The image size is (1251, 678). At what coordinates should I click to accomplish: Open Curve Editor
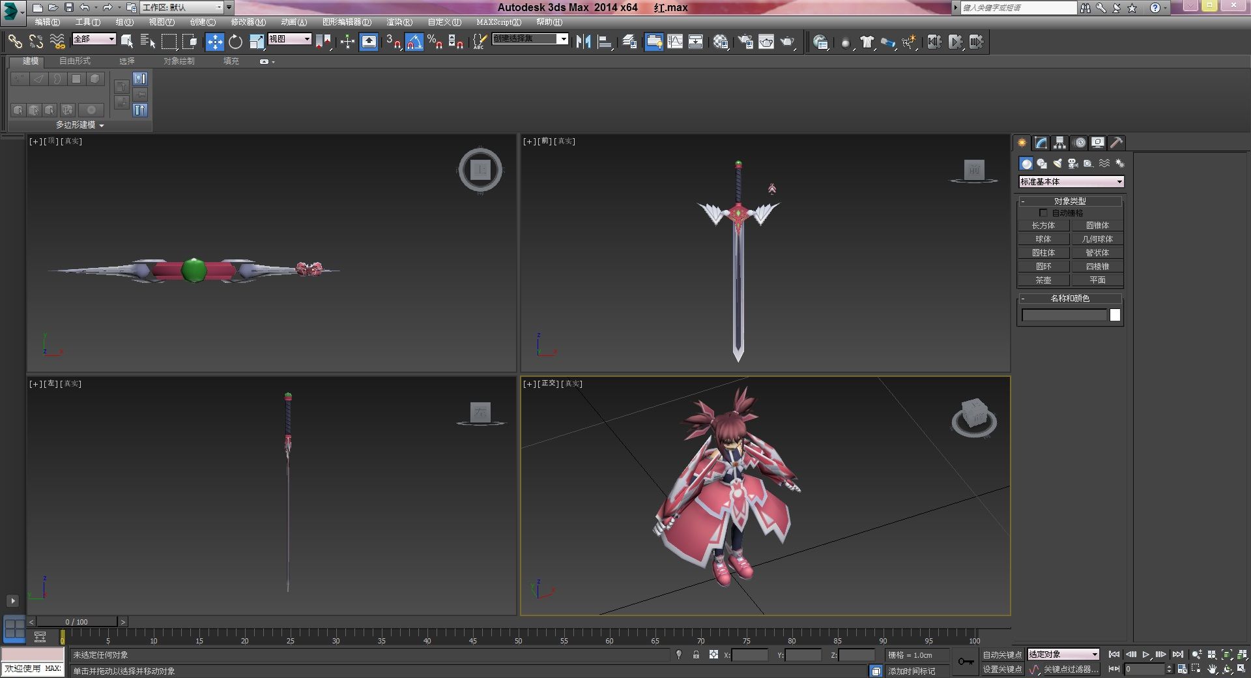coord(675,42)
